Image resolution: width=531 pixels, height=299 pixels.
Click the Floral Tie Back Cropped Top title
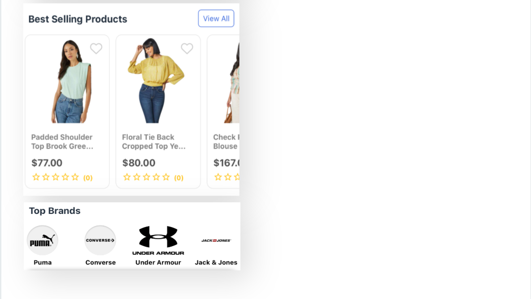(154, 141)
